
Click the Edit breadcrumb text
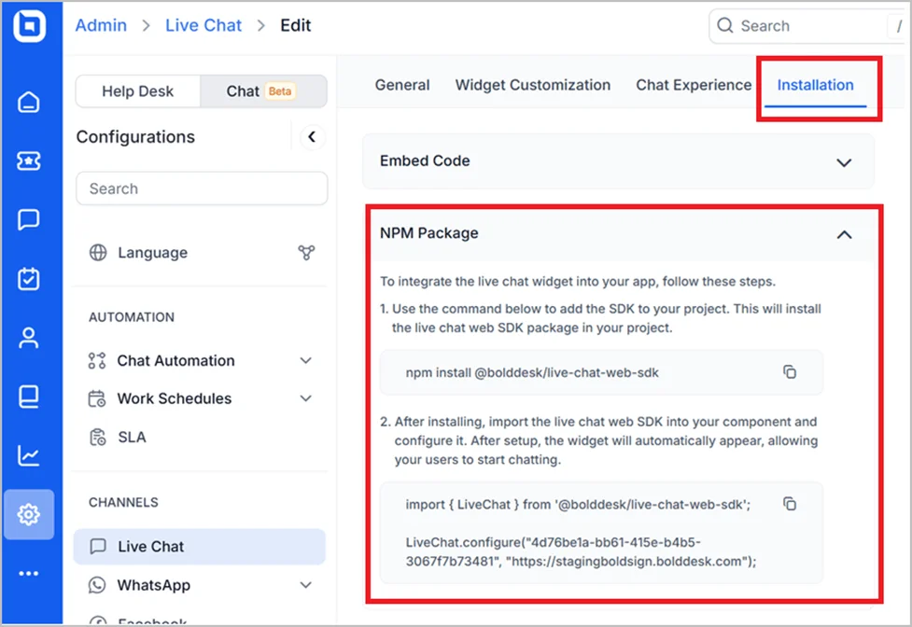tap(296, 25)
